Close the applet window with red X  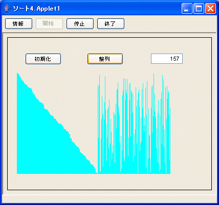tap(210, 9)
